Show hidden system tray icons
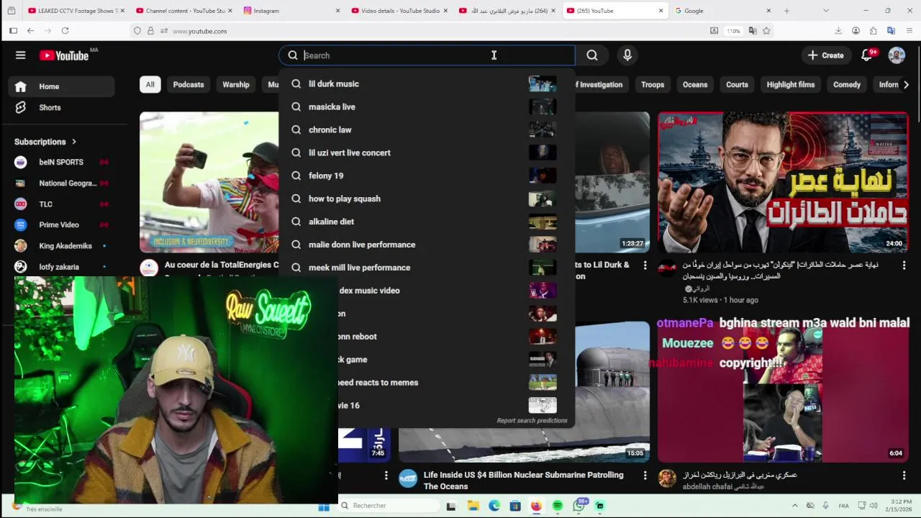Screen dimensions: 921x518 (x=794, y=506)
